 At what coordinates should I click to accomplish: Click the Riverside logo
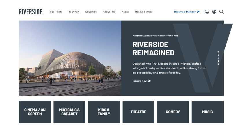coord(30,12)
